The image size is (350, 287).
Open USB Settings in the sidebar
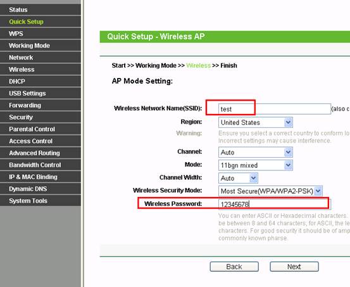(41, 93)
